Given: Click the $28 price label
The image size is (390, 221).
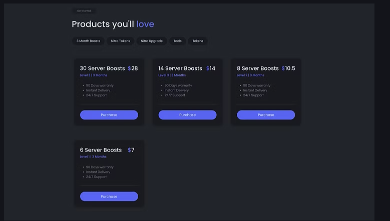Looking at the screenshot, I should click(133, 68).
